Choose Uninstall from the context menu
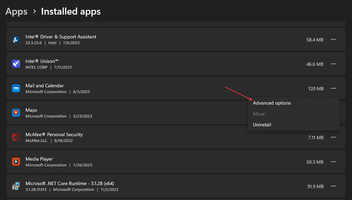The width and height of the screenshot is (352, 200). click(x=262, y=125)
